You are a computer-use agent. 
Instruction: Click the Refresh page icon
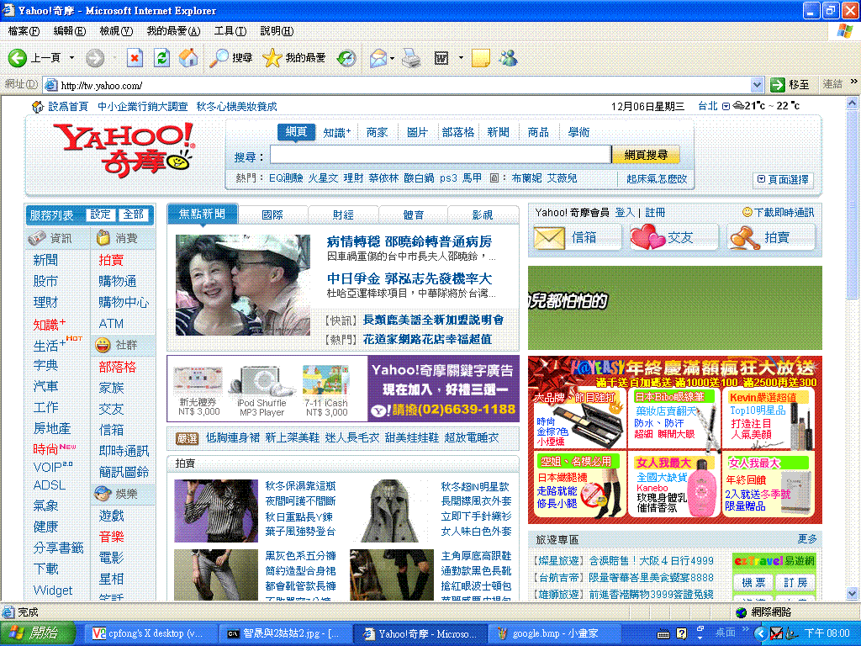[161, 57]
